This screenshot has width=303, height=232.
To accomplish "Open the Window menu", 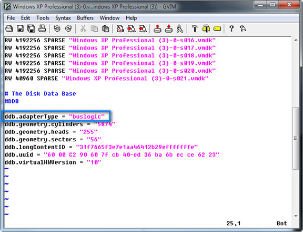I will tap(109, 18).
